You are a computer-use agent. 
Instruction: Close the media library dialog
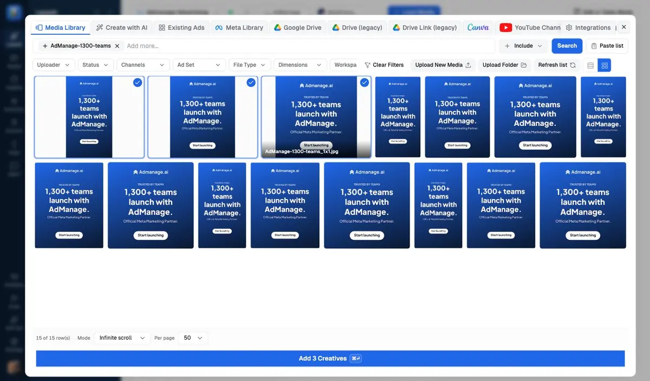[x=624, y=27]
